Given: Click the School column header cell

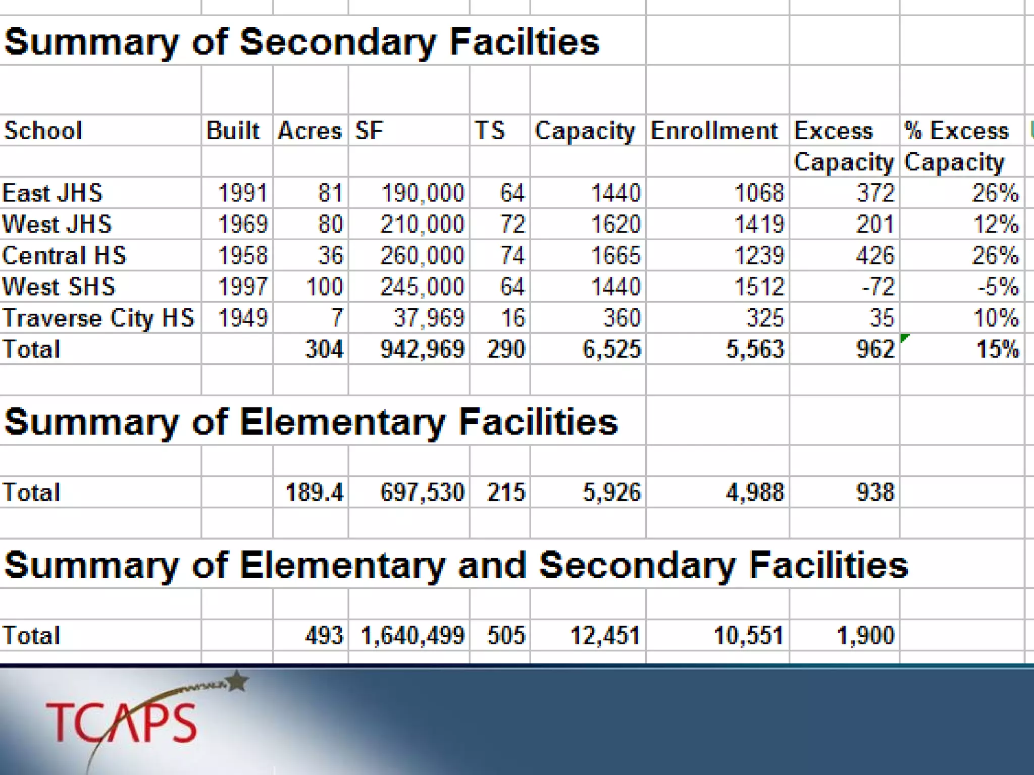Looking at the screenshot, I should click(43, 131).
